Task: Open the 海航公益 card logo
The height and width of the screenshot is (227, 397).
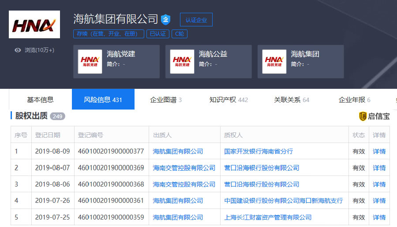Action: [182, 62]
